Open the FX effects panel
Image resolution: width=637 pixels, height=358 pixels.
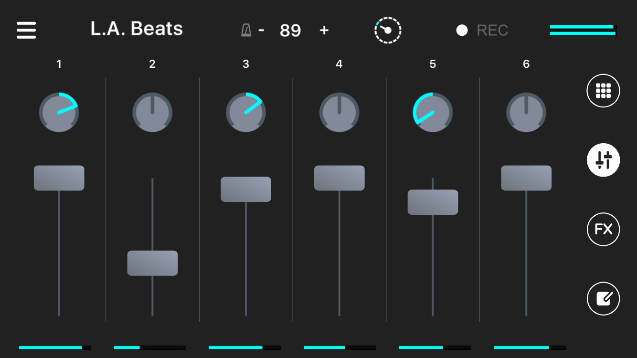tap(603, 229)
